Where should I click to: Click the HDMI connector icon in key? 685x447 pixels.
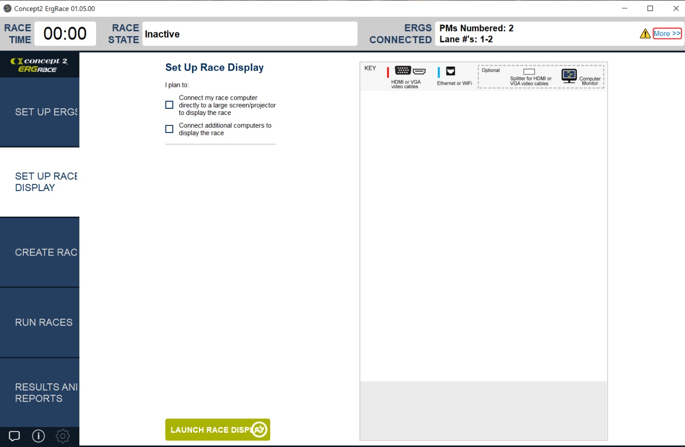(x=419, y=71)
